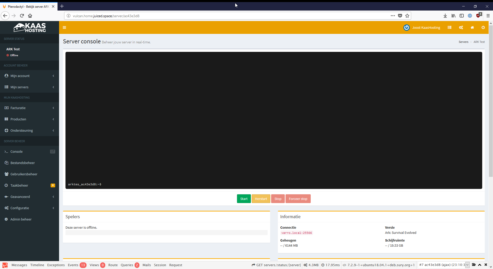
Task: Click the logout power icon
Action: [x=483, y=27]
